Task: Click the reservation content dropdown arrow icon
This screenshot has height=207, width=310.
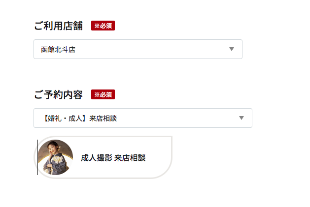Action: tap(241, 118)
